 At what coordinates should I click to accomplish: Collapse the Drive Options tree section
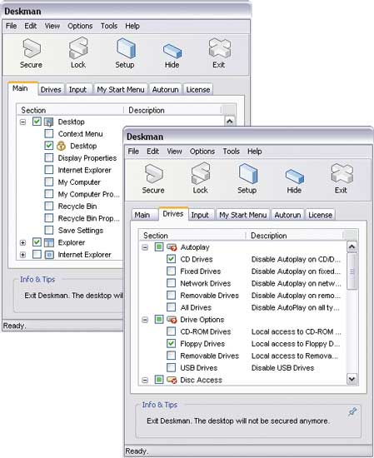[x=145, y=320]
